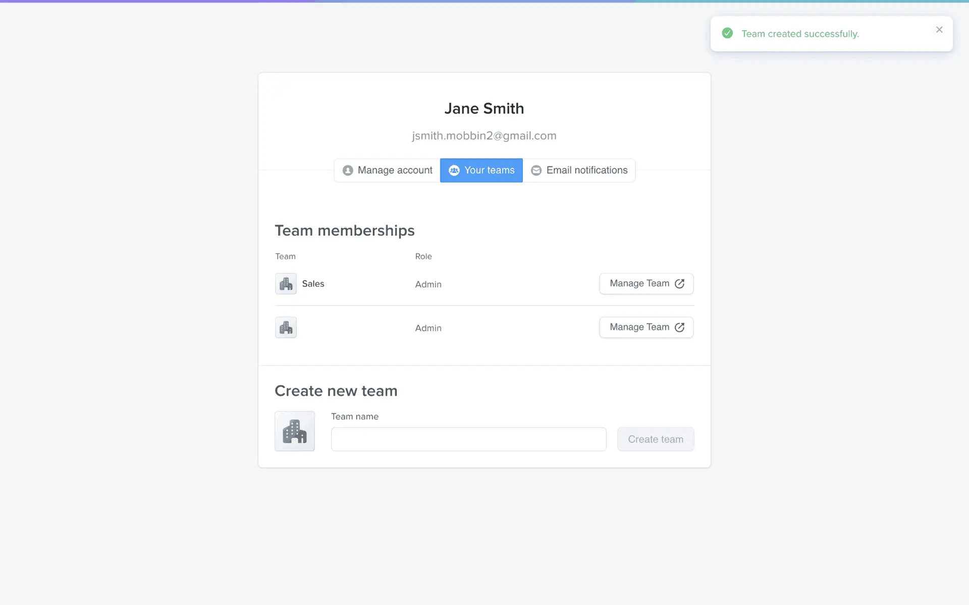This screenshot has height=605, width=969.
Task: Open the Manage account tab
Action: [387, 170]
